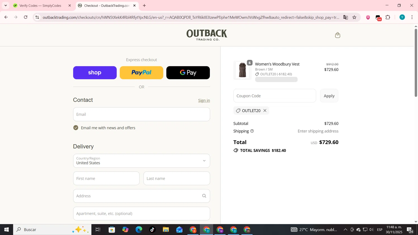Open the Chrome profile avatar
The width and height of the screenshot is (418, 235).
[402, 17]
